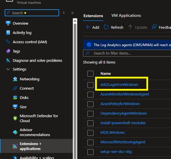
Task: Click the Refresh toolbar icon
Action: (106, 27)
